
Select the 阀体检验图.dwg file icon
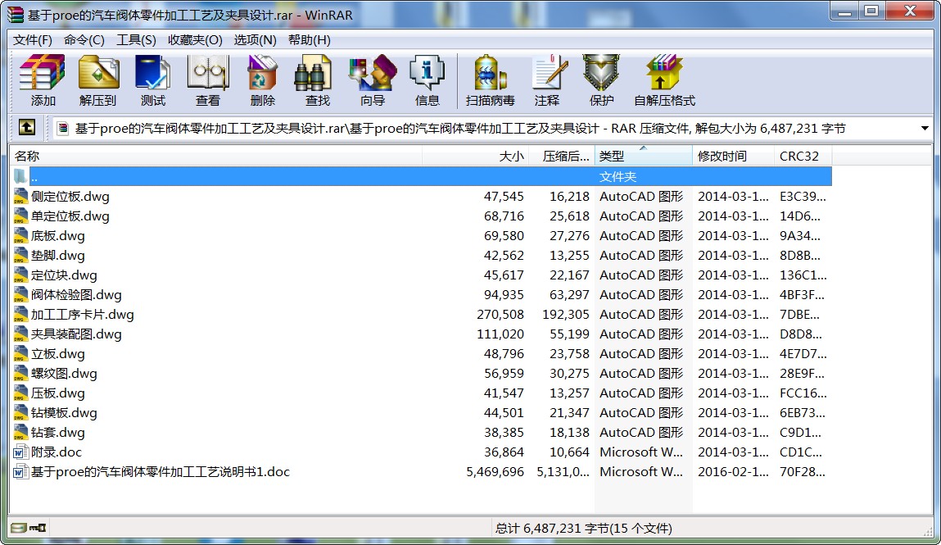coord(20,295)
